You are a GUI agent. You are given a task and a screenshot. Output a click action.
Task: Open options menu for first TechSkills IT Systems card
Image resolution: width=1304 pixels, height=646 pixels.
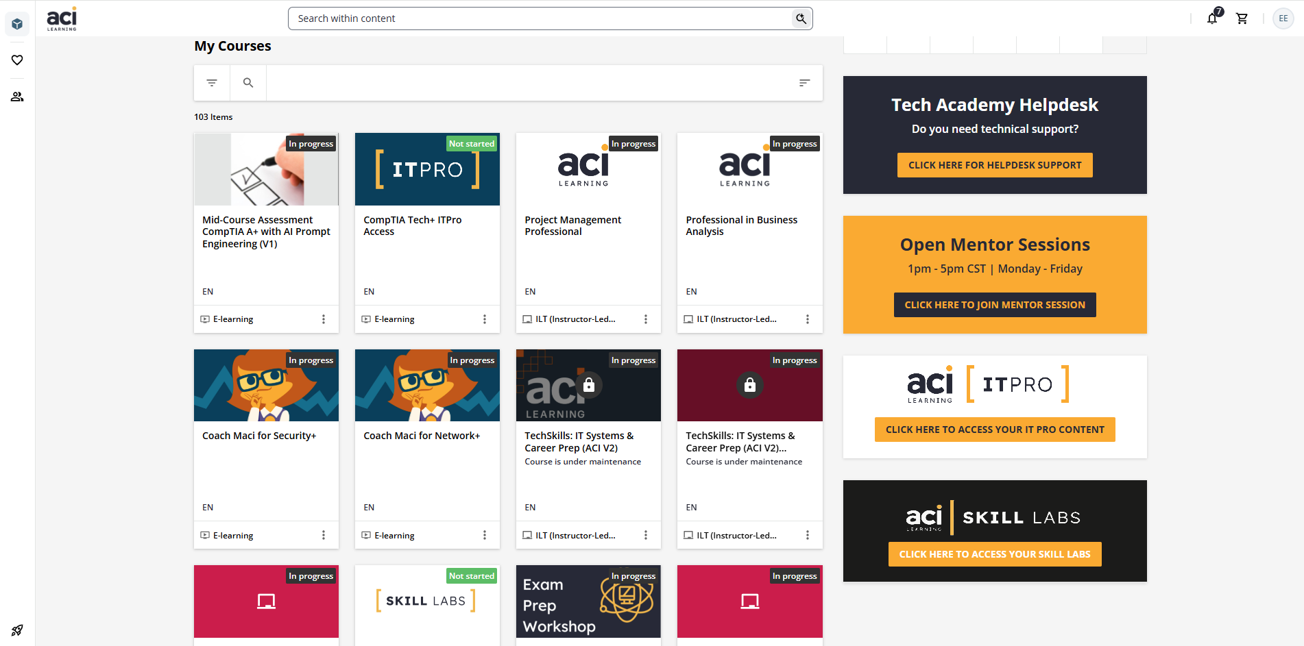[x=646, y=535]
